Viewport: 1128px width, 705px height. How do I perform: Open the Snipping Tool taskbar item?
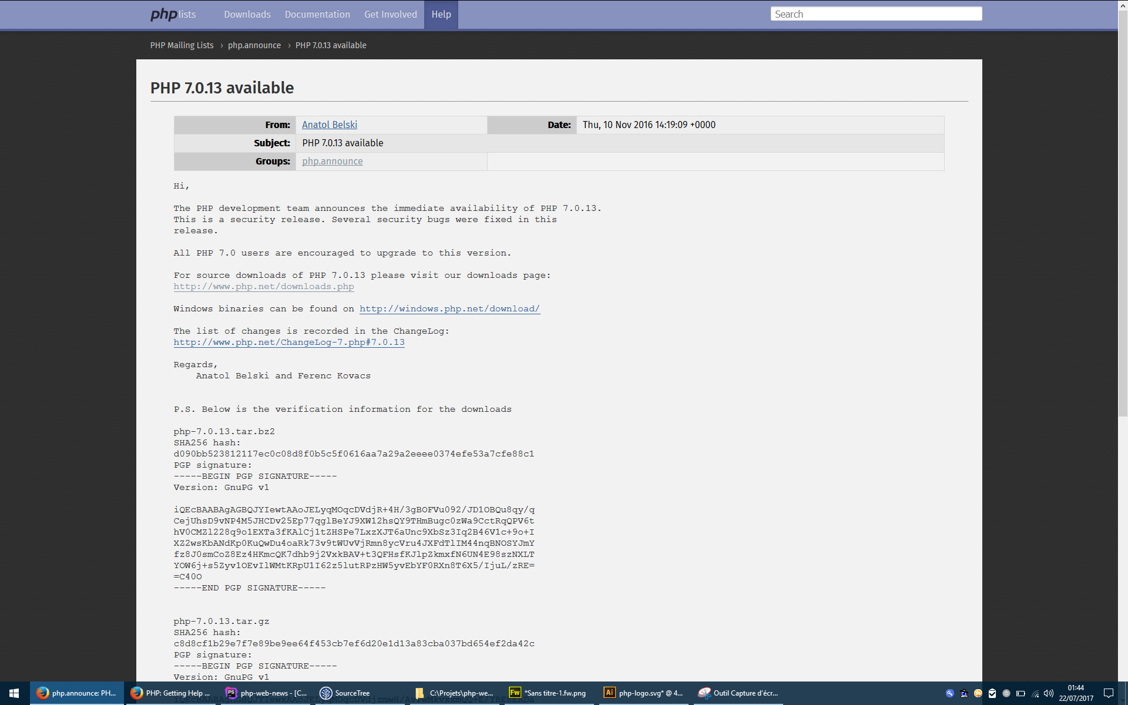[738, 693]
